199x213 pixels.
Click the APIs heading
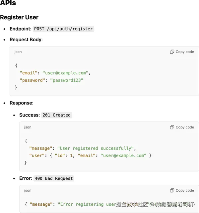[8, 3]
